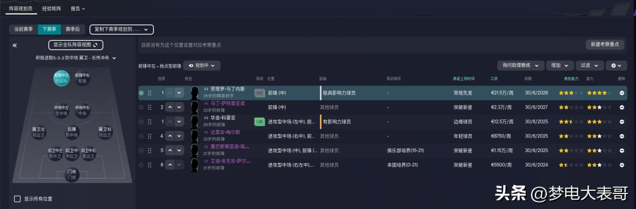Move 艾迪·安东尼·萨尔 up in ranking
Viewport: 636px width, 209px height.
[x=169, y=164]
